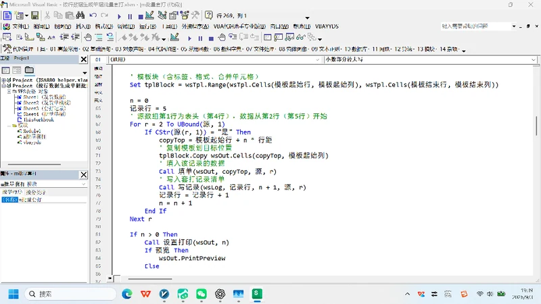Image resolution: width=541 pixels, height=304 pixels.
Task: Open the (通用) object dropdown
Action: click(x=317, y=59)
